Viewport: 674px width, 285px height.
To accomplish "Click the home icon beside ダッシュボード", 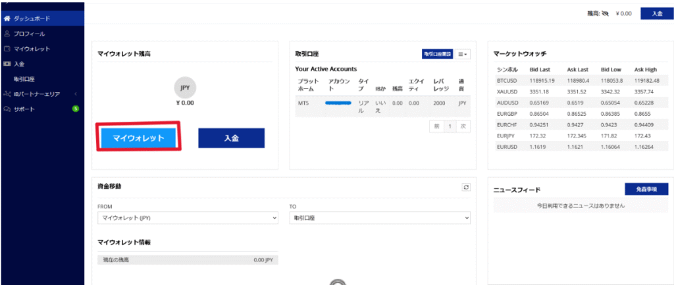I will (x=7, y=19).
